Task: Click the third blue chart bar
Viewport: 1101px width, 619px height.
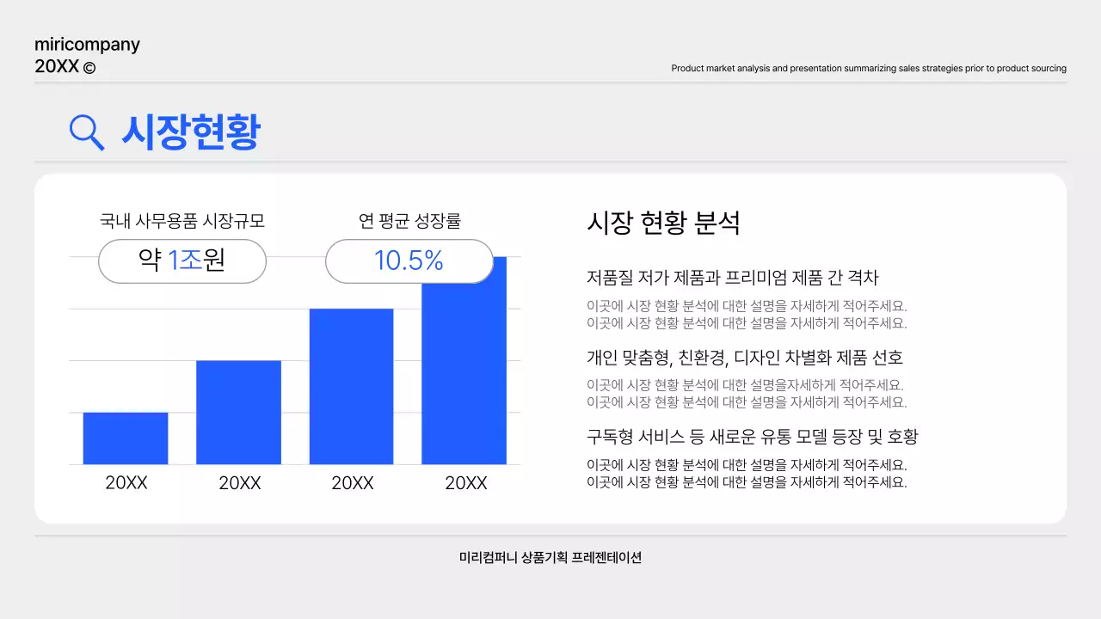Action: [x=352, y=387]
